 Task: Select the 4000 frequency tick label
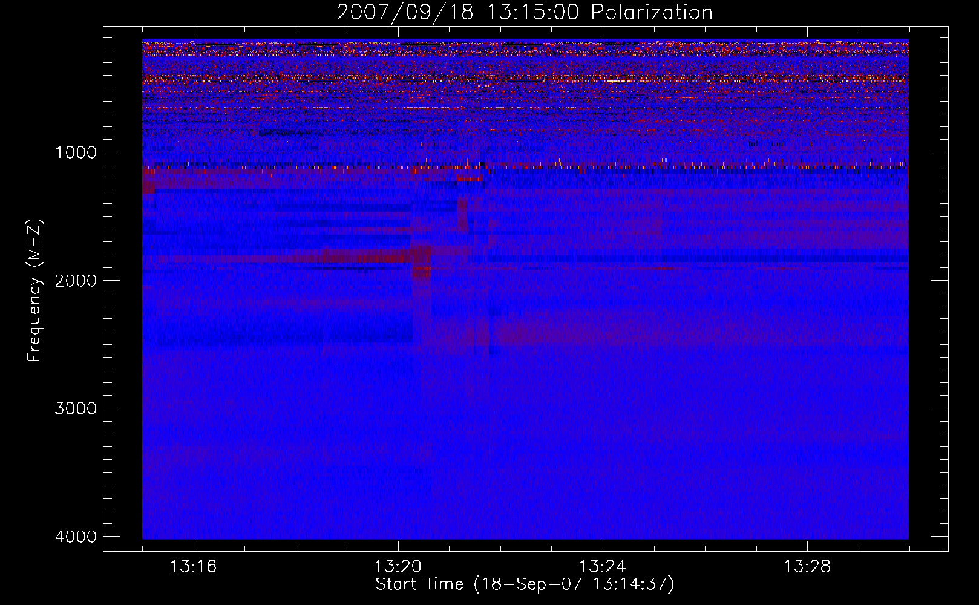tap(76, 537)
